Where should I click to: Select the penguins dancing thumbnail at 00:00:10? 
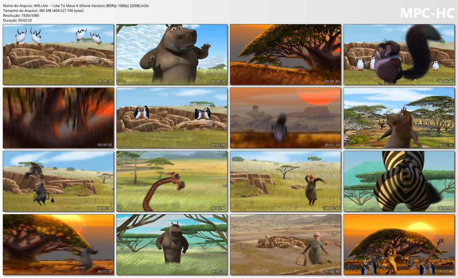click(x=58, y=54)
